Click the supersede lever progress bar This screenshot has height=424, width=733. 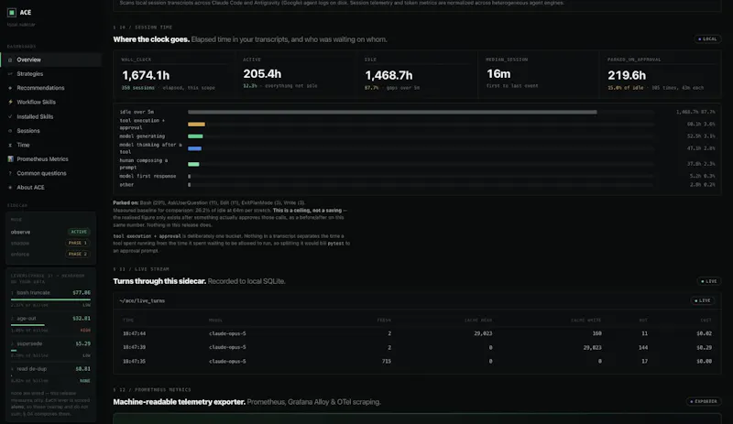coord(14,350)
